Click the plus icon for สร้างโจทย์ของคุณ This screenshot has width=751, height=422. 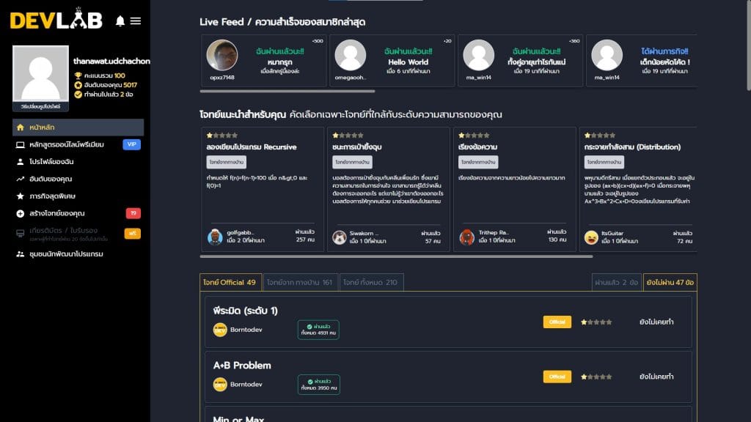20,213
